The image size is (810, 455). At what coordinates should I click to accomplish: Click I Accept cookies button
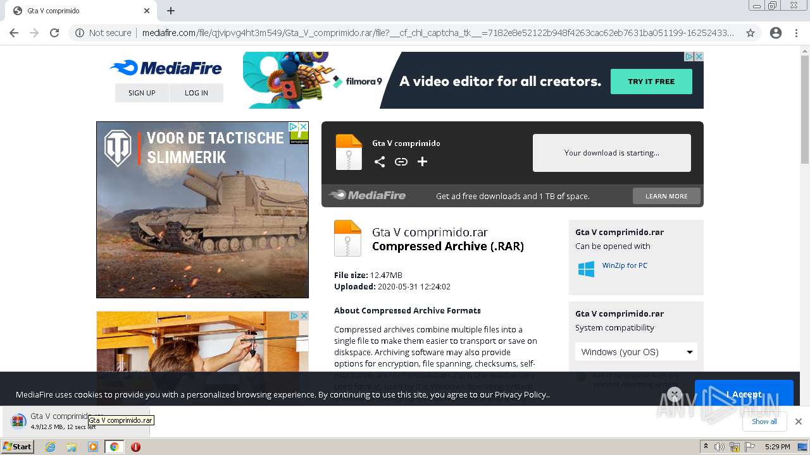(744, 394)
